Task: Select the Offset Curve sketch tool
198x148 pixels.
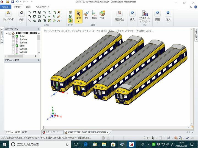Action: (x=54, y=16)
